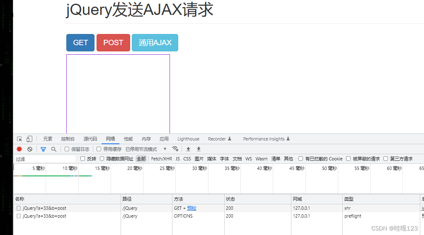The height and width of the screenshot is (235, 424).
Task: Open the 控制台 tab
Action: point(68,139)
